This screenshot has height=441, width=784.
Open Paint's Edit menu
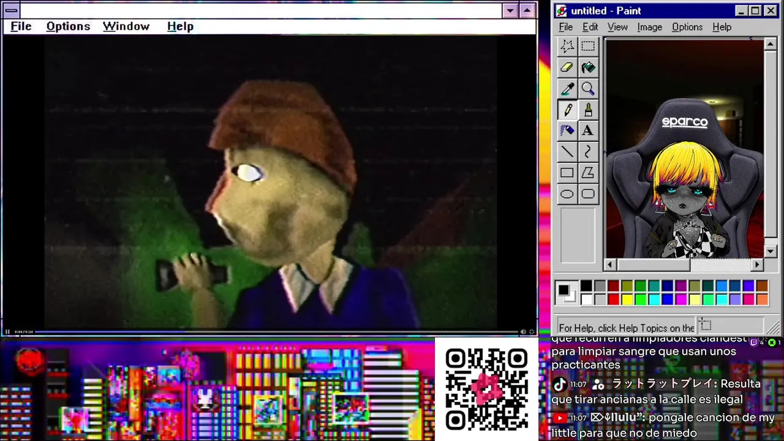[x=590, y=27]
